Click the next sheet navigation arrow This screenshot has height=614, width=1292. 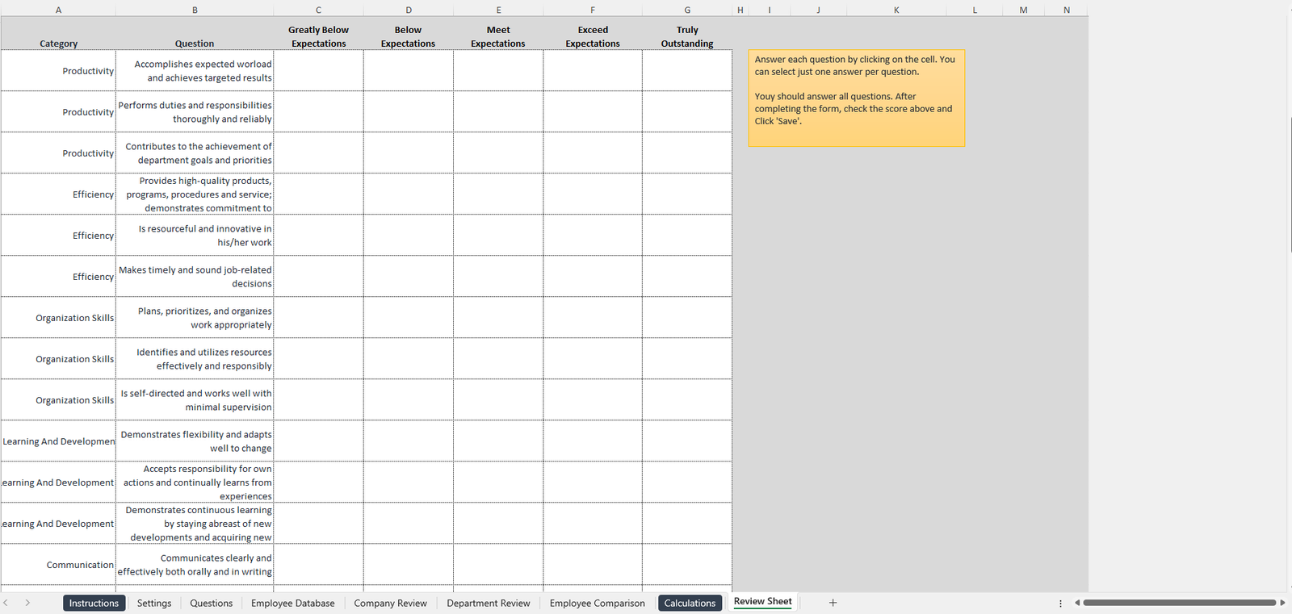pos(27,603)
